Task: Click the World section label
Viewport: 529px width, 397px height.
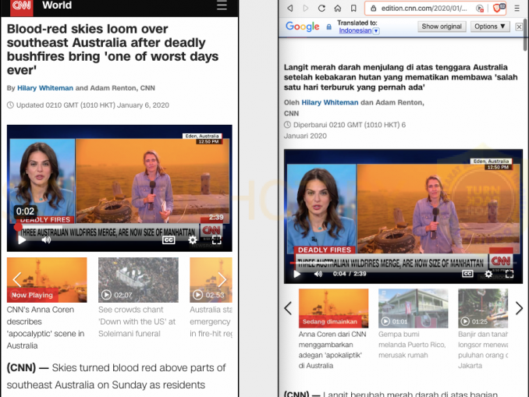Action: pos(57,5)
